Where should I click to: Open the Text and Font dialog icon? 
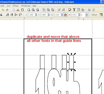coord(74,10)
